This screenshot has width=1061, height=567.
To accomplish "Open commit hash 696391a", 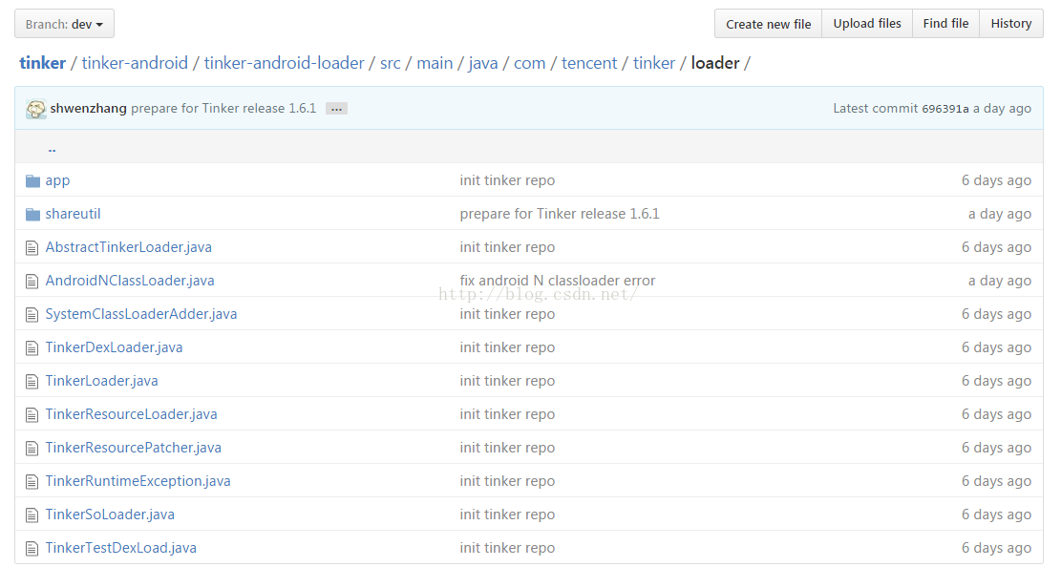I will (x=945, y=108).
